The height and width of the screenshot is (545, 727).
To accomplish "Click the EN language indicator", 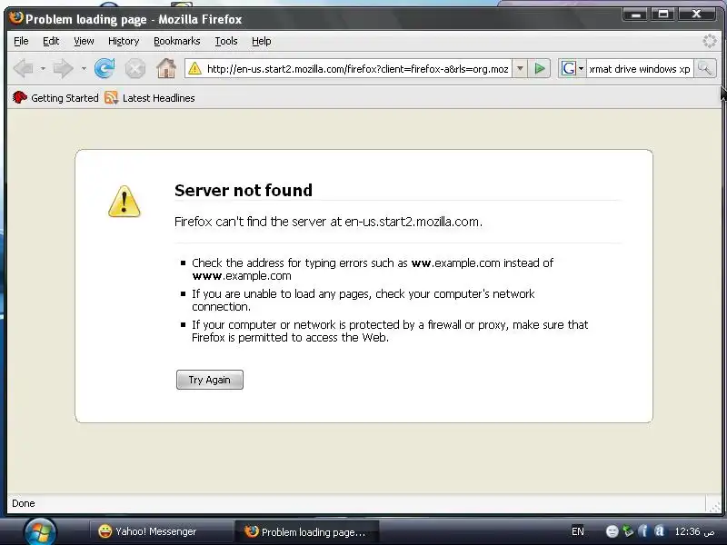I will (x=578, y=531).
